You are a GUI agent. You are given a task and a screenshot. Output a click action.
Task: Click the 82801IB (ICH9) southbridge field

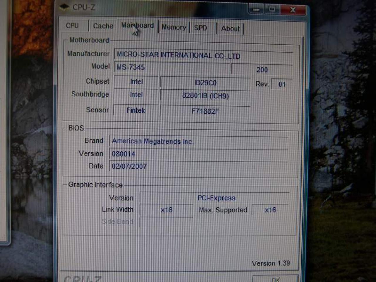[x=205, y=96]
